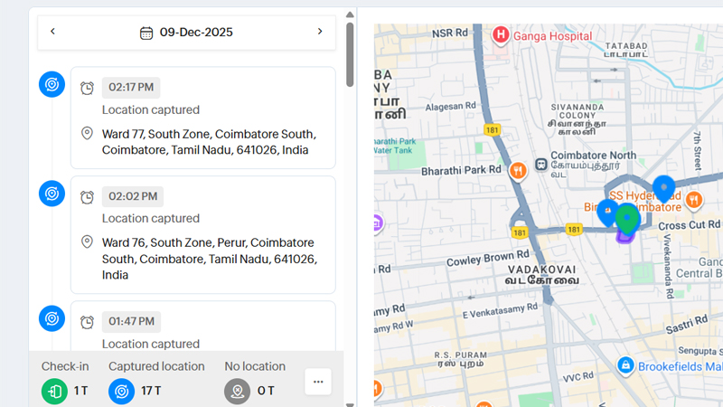This screenshot has width=723, height=407.
Task: Click the 01:47 PM capture timeline icon
Action: (52, 318)
